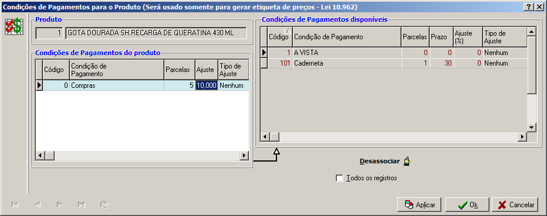Image resolution: width=547 pixels, height=216 pixels.
Task: Click right arrow of product conditions scrollbar
Action: pyautogui.click(x=244, y=155)
